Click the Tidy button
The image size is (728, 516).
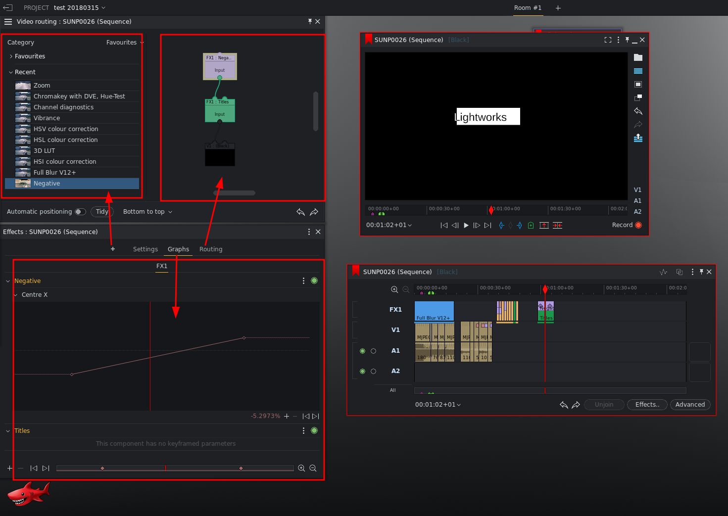[102, 212]
